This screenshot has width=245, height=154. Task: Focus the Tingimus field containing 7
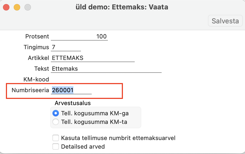66,47
